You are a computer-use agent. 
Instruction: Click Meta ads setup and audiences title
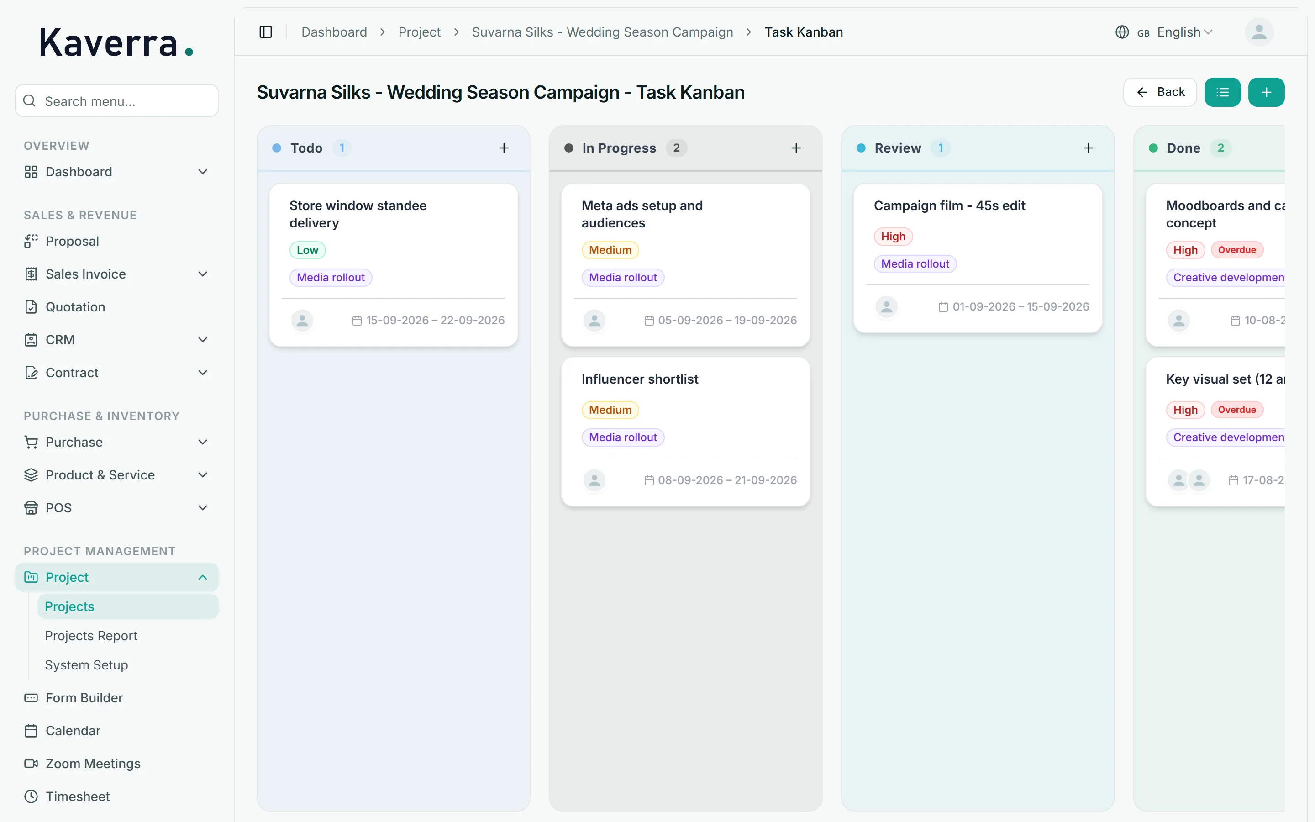642,214
